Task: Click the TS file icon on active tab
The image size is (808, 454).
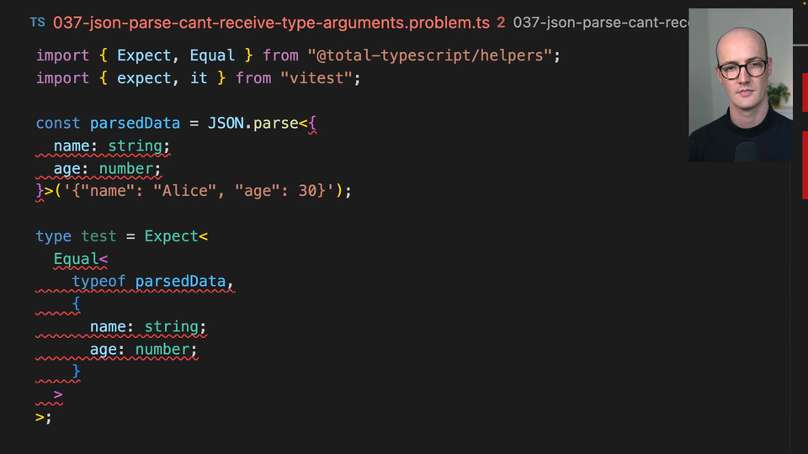Action: (38, 23)
